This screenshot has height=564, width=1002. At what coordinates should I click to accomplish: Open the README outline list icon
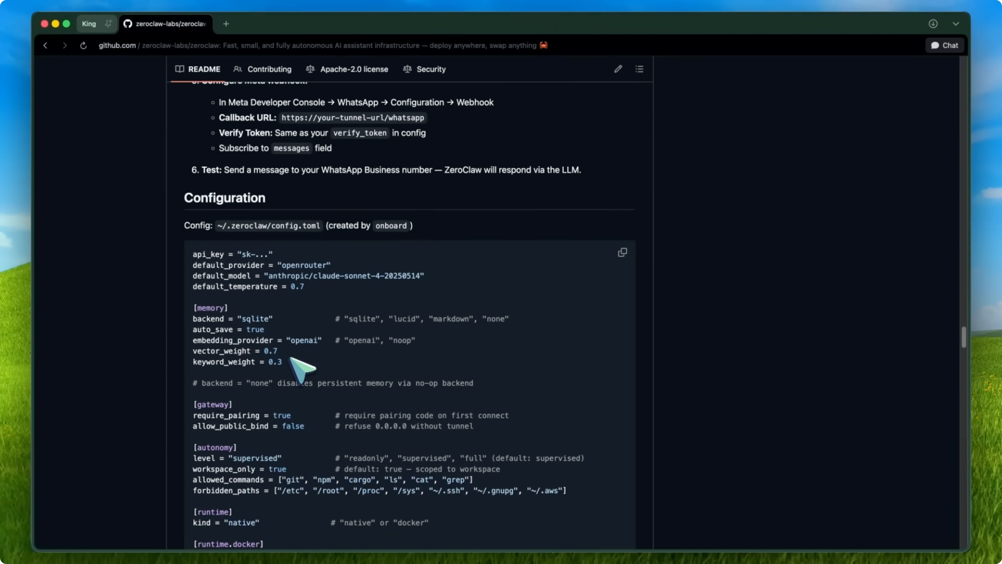(x=640, y=69)
